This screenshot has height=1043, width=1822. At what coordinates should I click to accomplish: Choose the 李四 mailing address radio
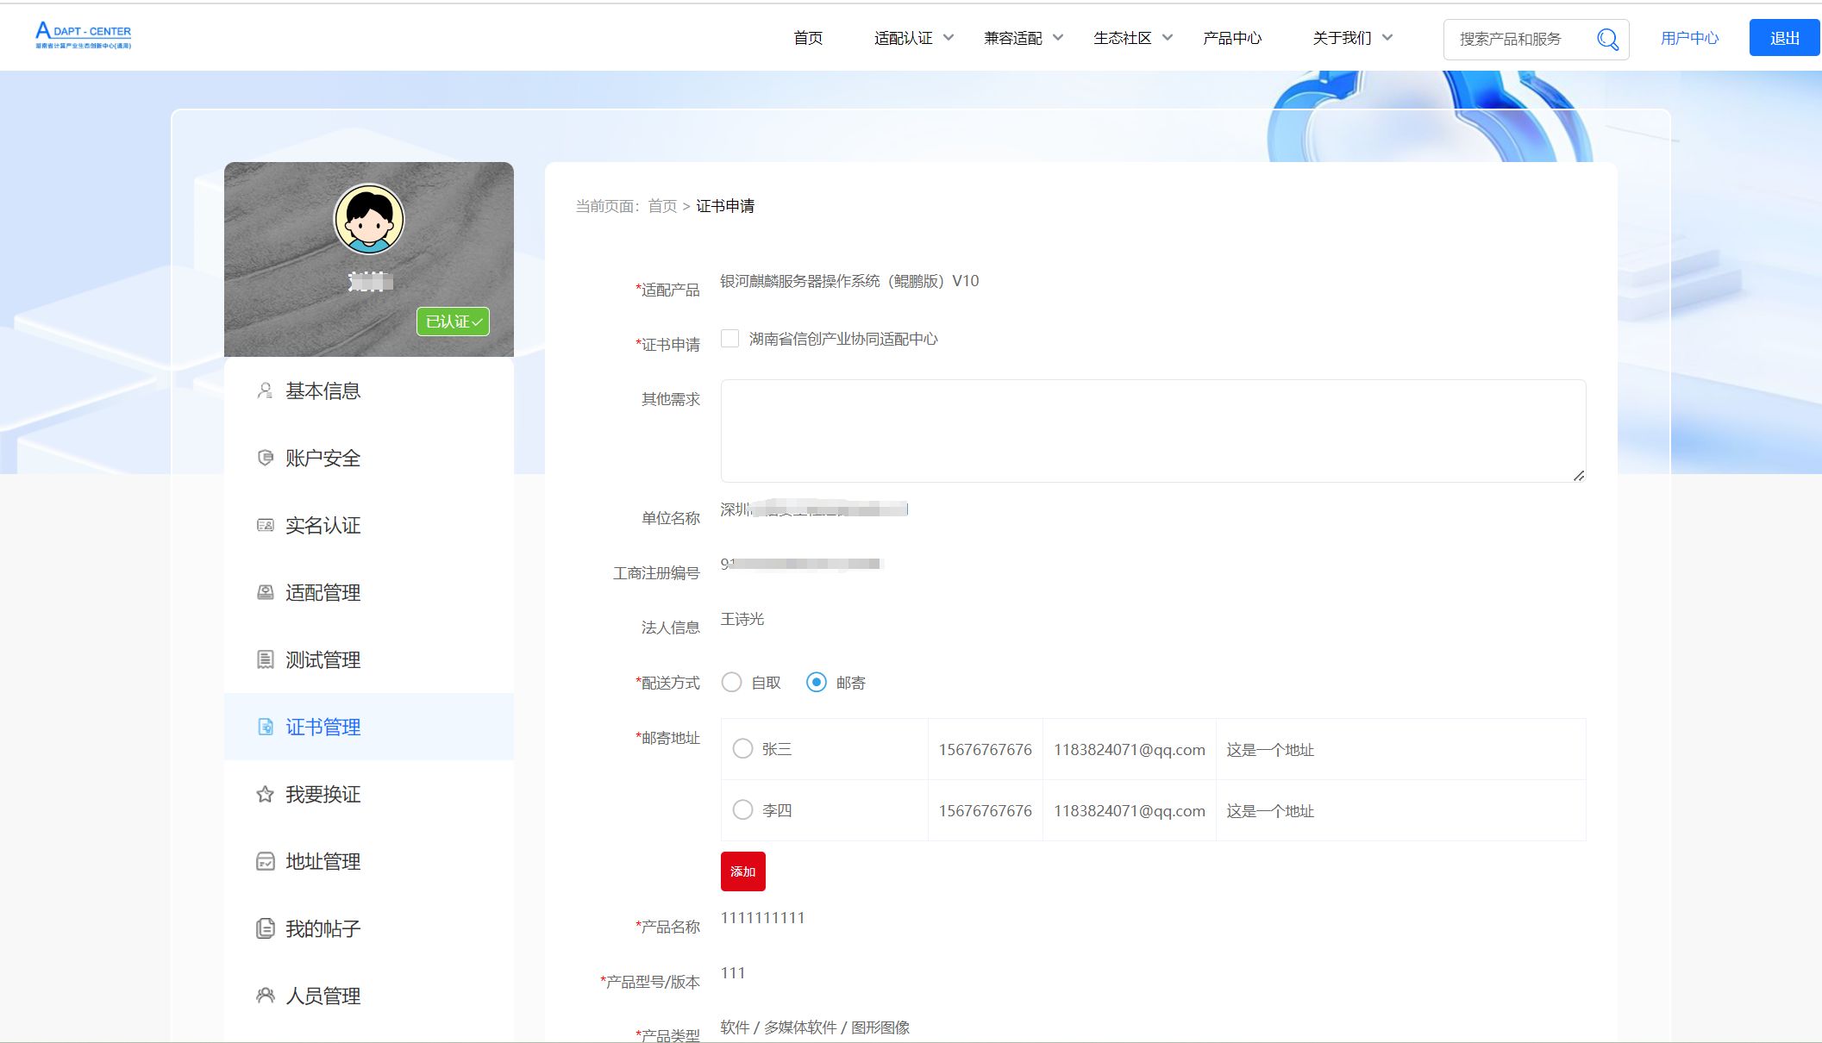[742, 810]
